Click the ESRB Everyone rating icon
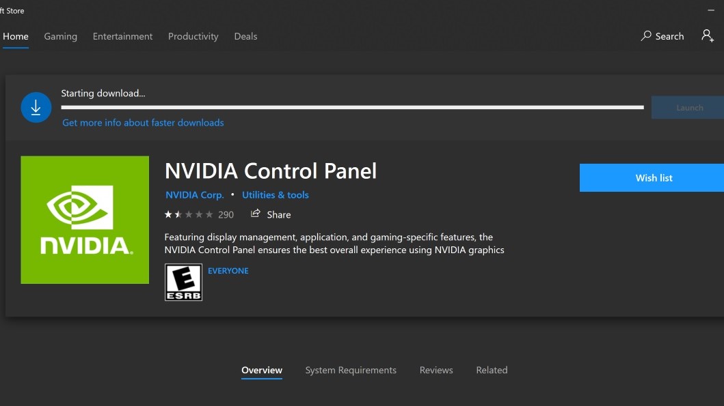This screenshot has height=406, width=724. pyautogui.click(x=183, y=282)
